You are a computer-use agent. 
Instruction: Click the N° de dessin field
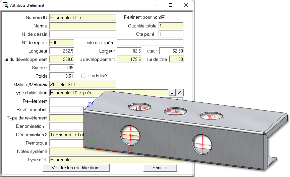82,34
